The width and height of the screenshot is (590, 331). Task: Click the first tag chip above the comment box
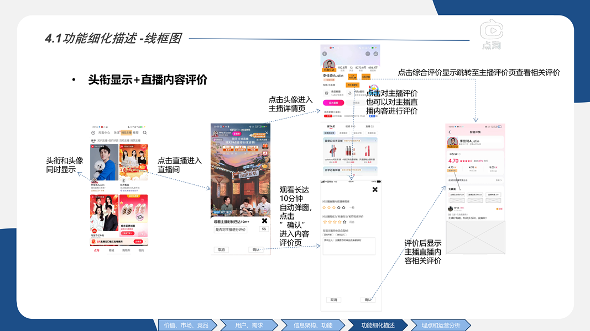tap(328, 234)
